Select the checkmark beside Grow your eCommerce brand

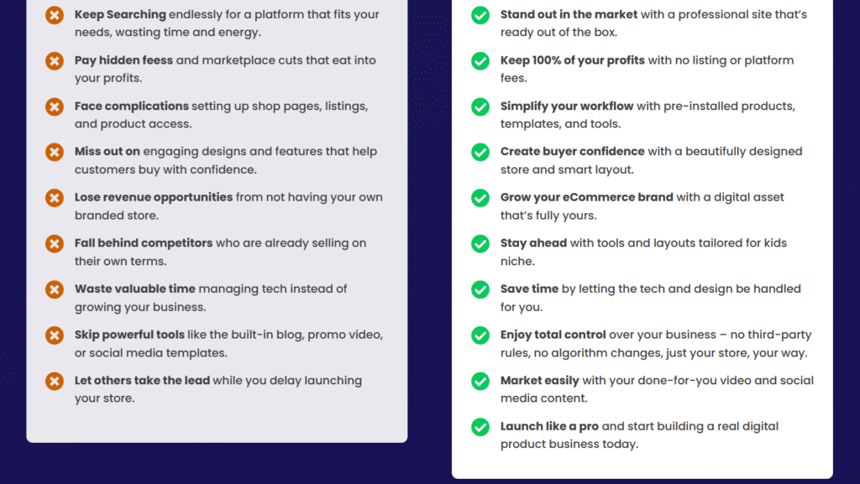[480, 198]
